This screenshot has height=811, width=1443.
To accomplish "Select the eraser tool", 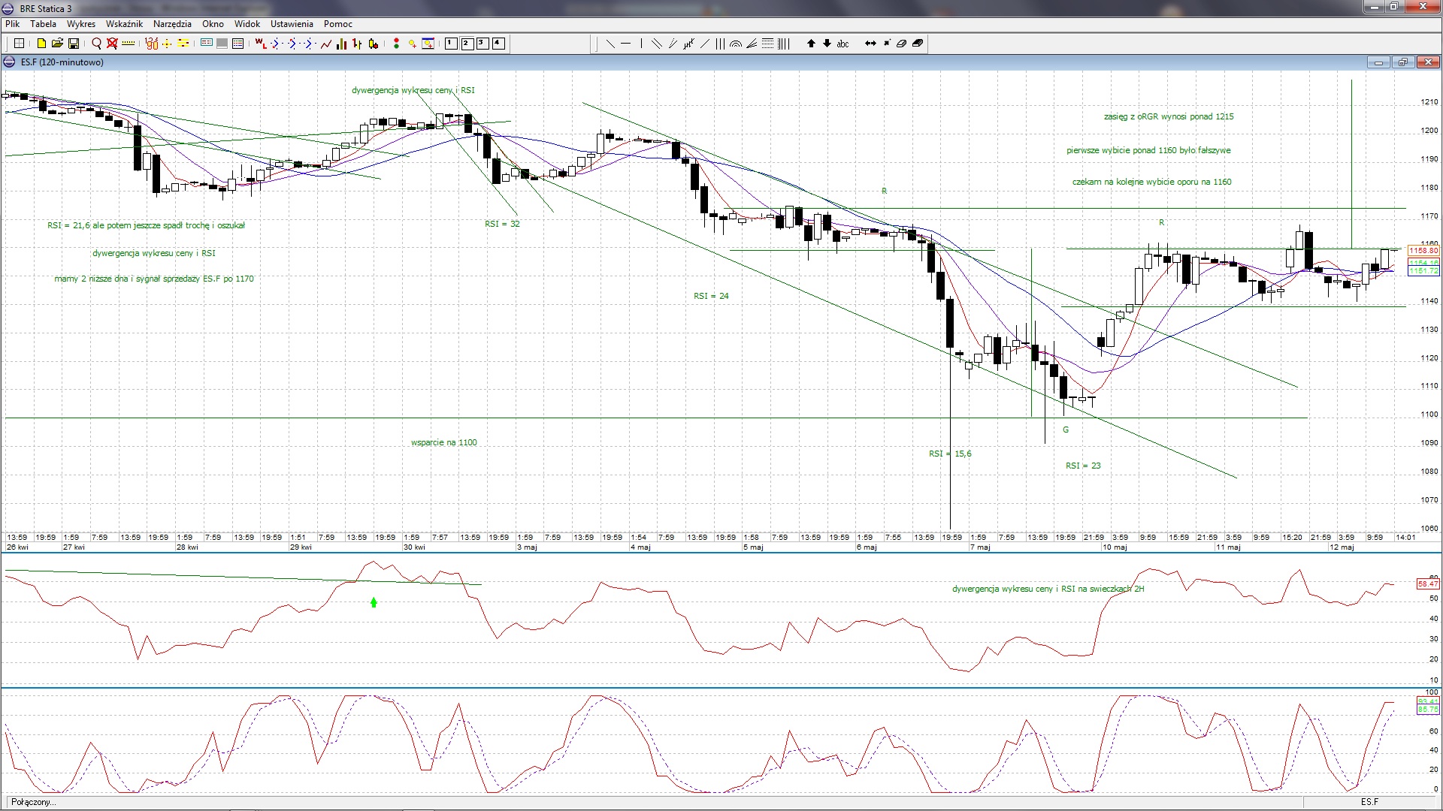I will pos(901,44).
